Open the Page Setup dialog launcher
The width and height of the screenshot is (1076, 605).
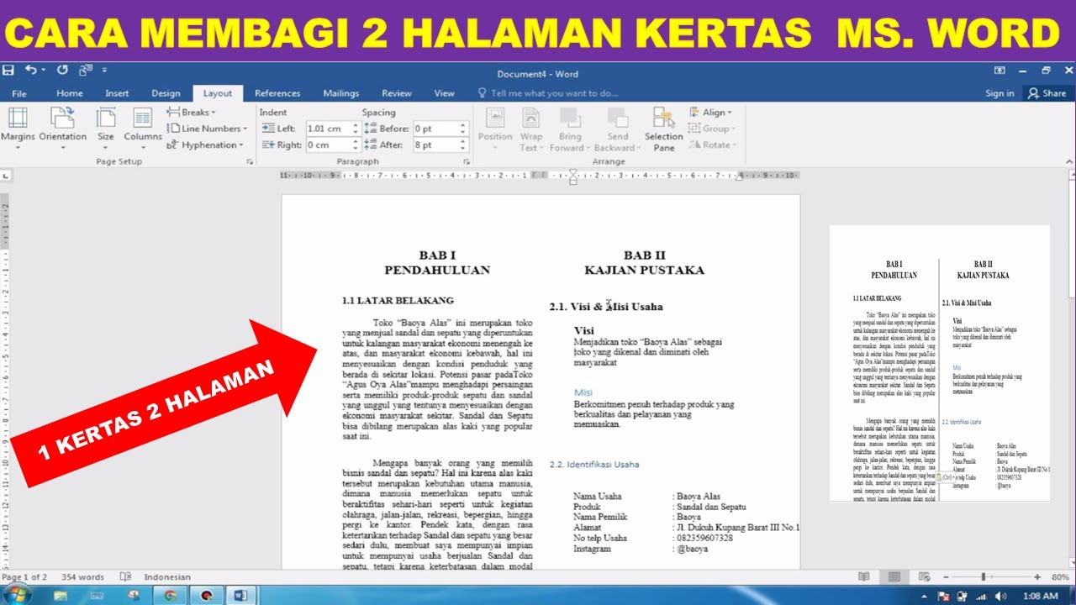(250, 161)
